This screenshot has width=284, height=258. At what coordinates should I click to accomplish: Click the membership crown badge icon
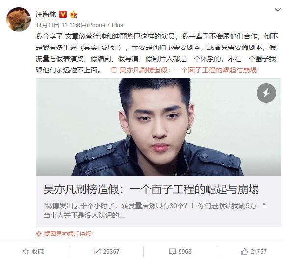pos(74,14)
